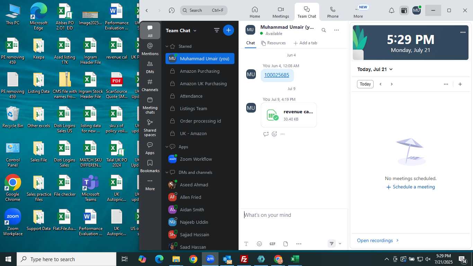Open the Attendance channel
This screenshot has height=266, width=473.
pyautogui.click(x=200, y=96)
